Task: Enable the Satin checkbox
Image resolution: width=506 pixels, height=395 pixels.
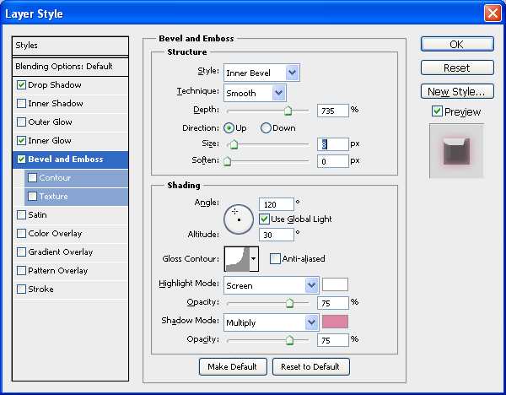Action: tap(21, 214)
